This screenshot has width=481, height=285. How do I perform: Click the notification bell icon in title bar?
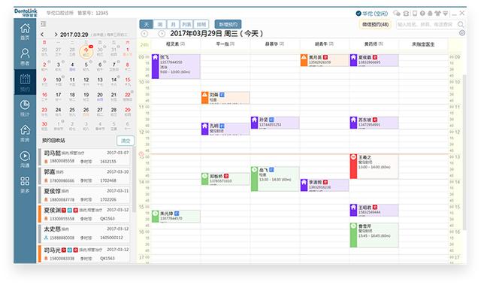coord(430,14)
